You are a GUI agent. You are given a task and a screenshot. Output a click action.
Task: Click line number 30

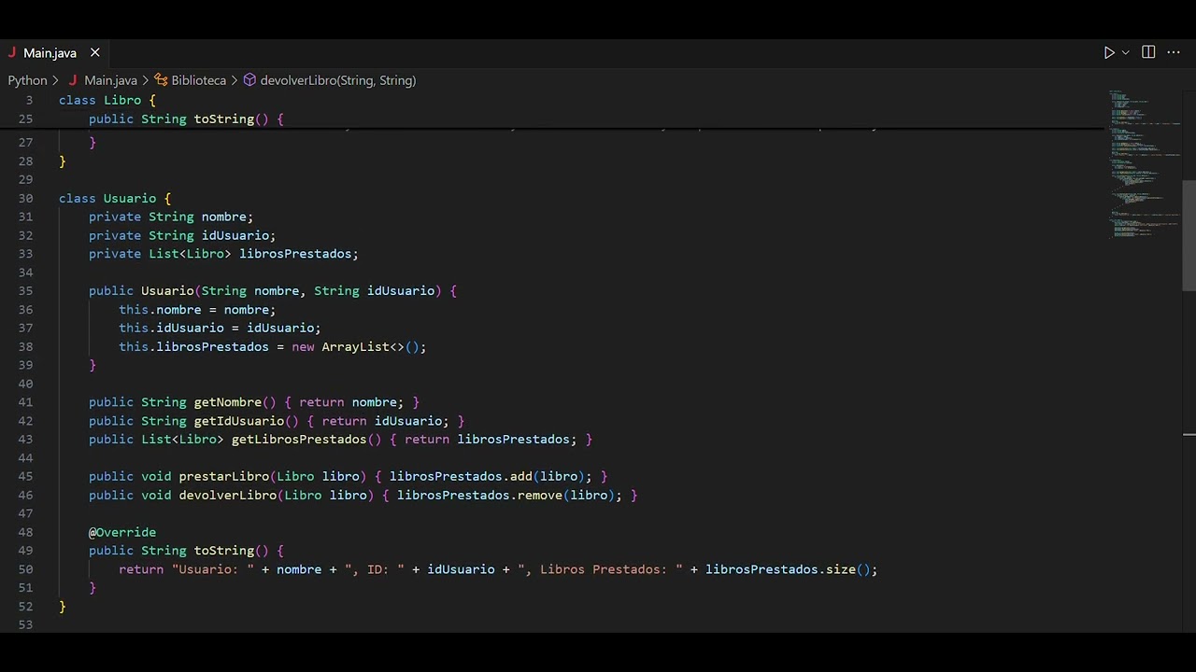[x=25, y=198]
